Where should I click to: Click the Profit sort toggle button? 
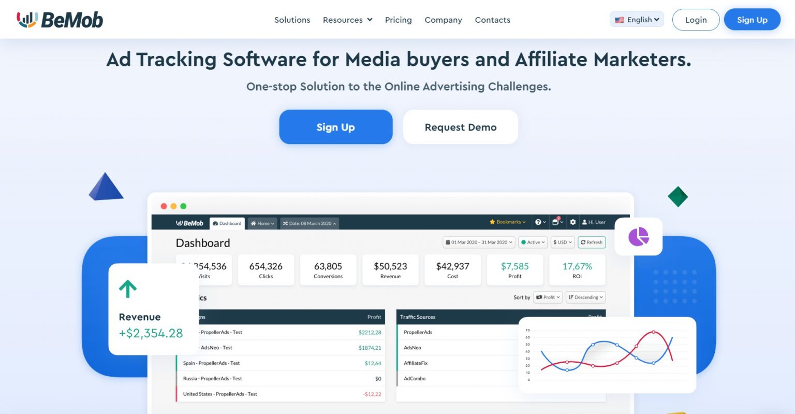(x=548, y=297)
